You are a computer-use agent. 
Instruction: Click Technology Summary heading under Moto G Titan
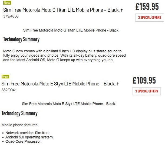[21, 40]
